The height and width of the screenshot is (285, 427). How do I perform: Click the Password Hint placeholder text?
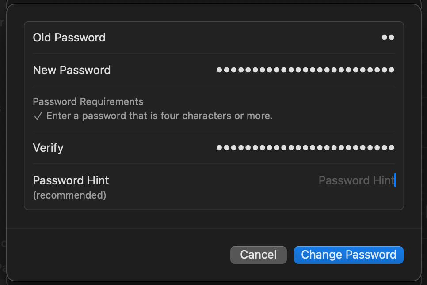pyautogui.click(x=356, y=180)
